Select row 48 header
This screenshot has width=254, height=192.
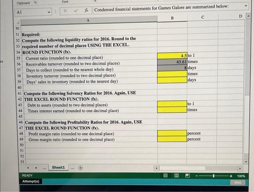pyautogui.click(x=21, y=134)
